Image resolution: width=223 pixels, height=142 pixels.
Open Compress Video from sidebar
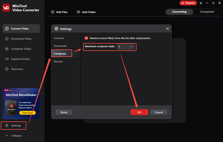coord(21,49)
